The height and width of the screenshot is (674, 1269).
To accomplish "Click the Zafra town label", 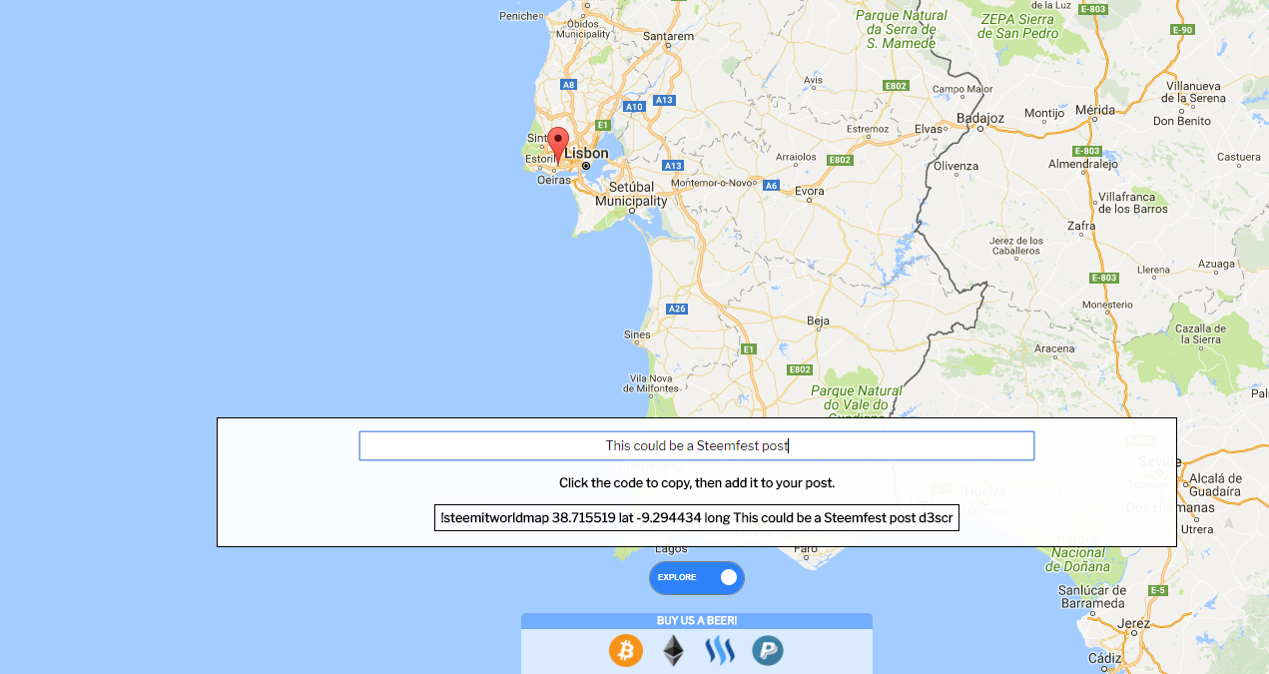I will pyautogui.click(x=1081, y=226).
